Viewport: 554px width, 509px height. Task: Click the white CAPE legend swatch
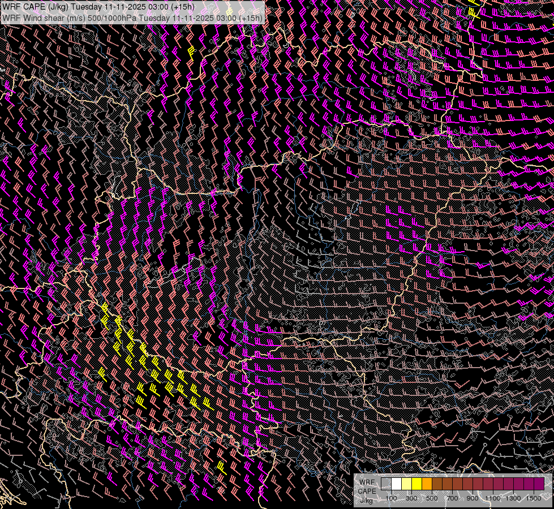tap(397, 484)
